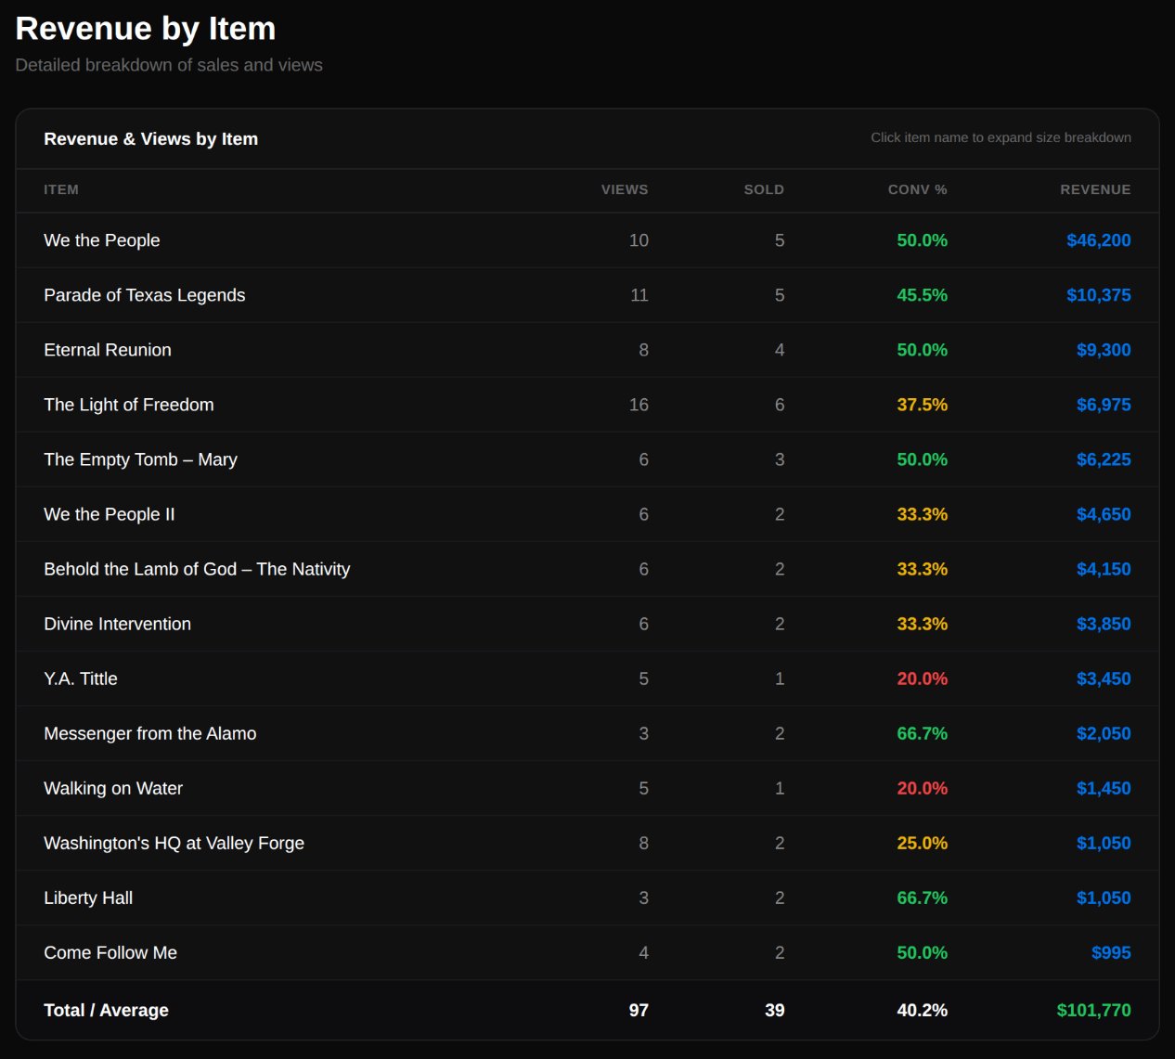1175x1059 pixels.
Task: Click the SOLD column header
Action: 764,189
